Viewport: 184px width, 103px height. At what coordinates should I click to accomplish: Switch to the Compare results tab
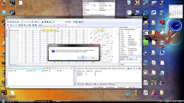click(x=81, y=84)
